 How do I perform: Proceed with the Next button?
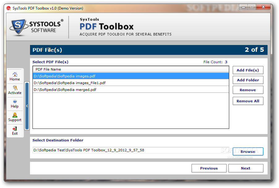coord(246,168)
